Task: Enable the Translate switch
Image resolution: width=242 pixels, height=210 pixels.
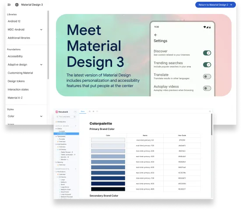Action: (207, 77)
